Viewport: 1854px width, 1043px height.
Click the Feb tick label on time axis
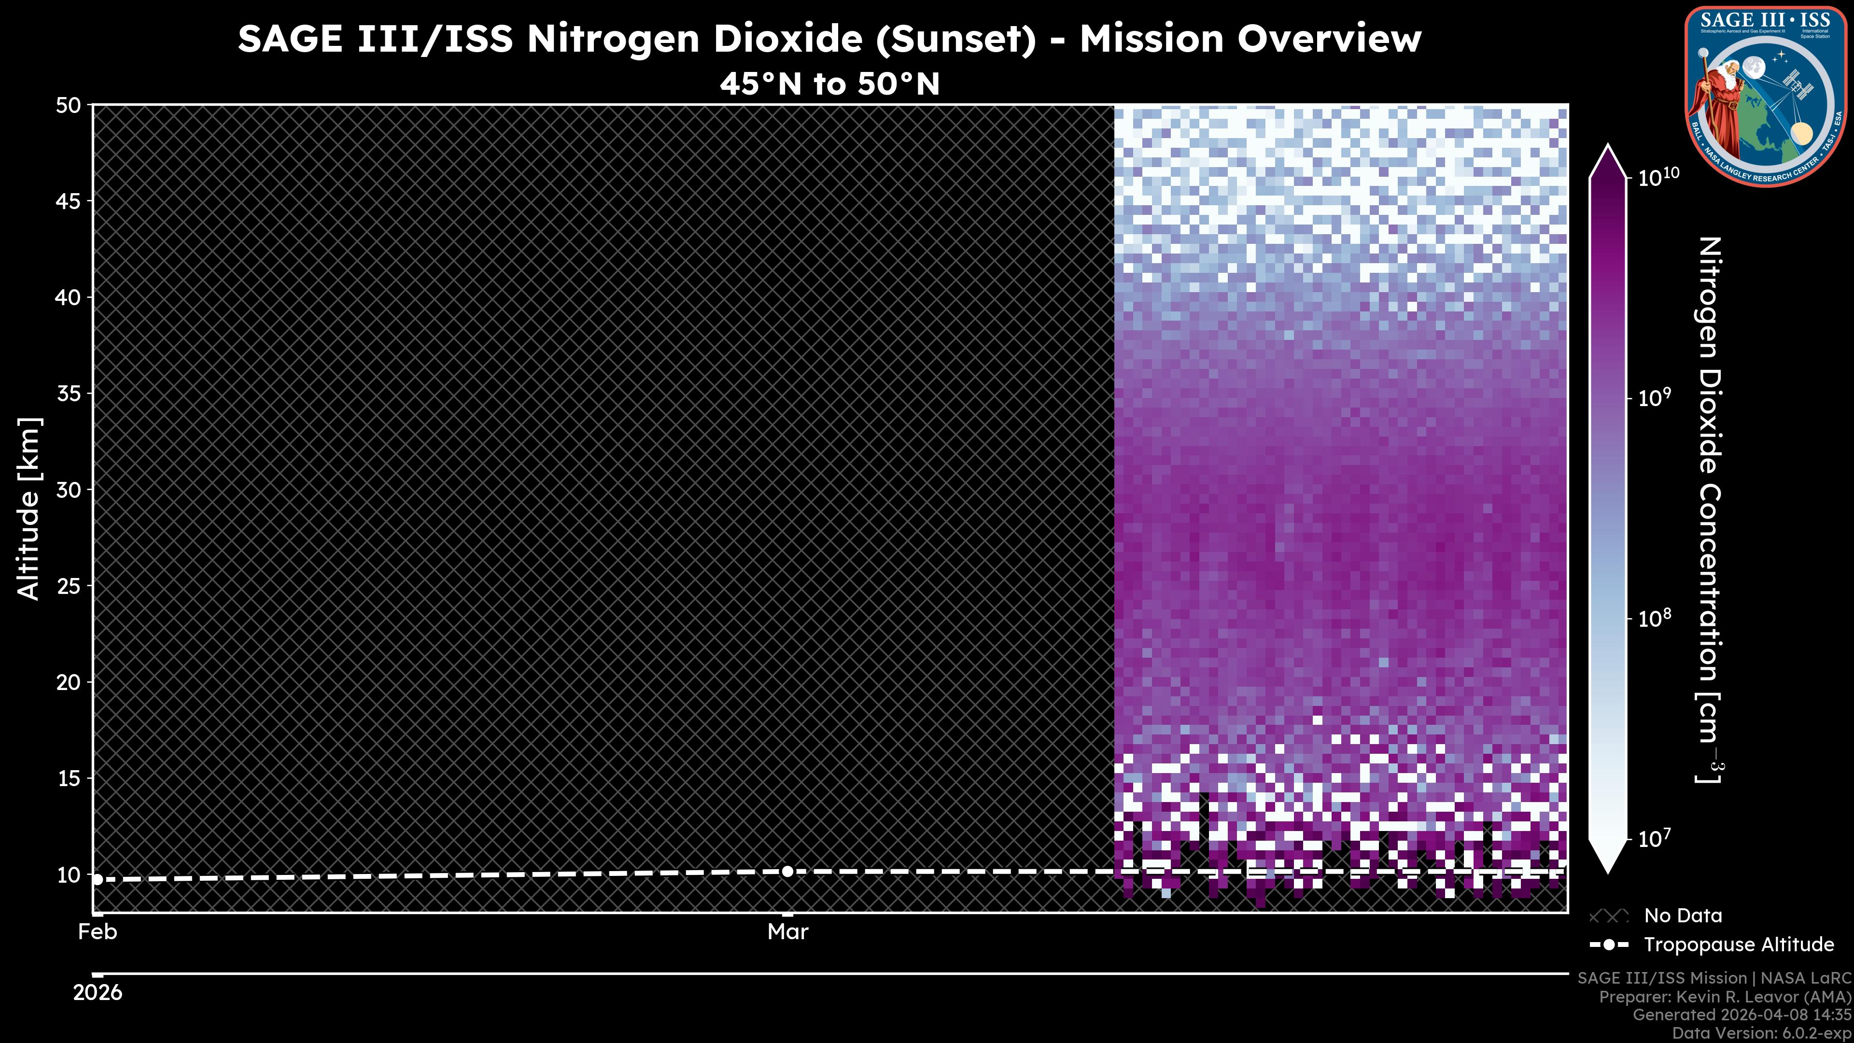click(x=97, y=932)
